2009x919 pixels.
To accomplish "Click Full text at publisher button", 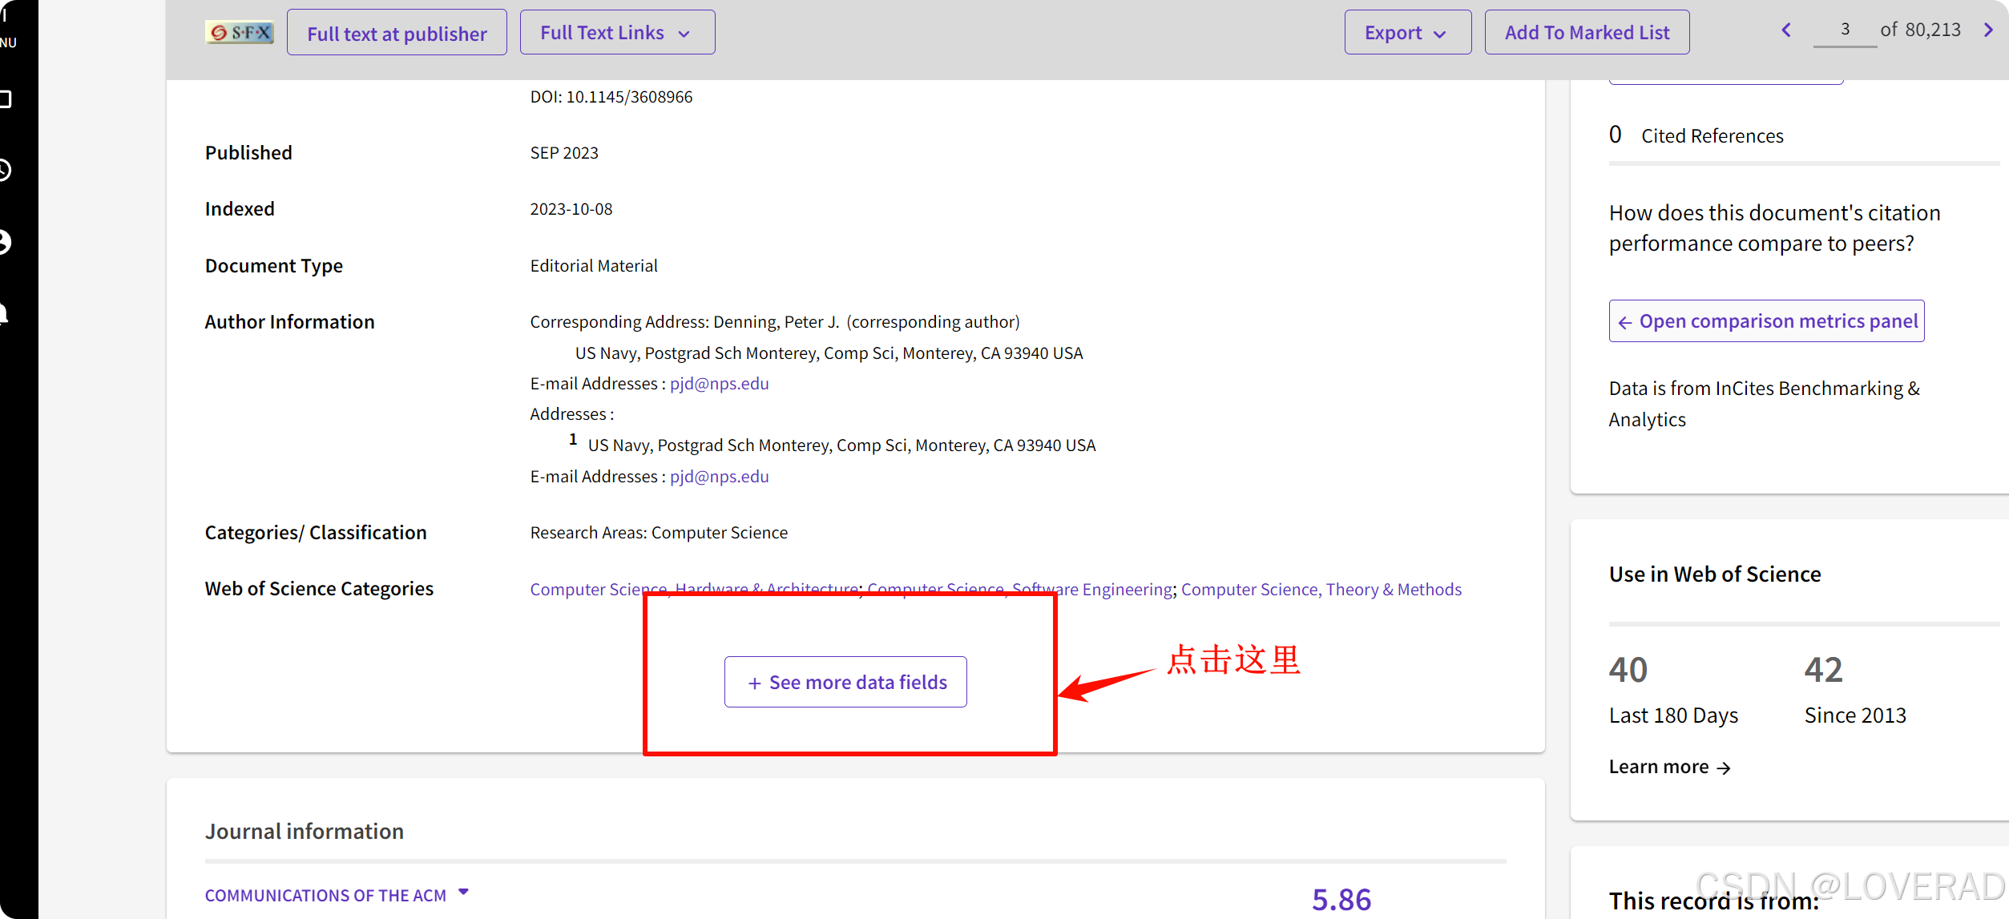I will coord(397,33).
